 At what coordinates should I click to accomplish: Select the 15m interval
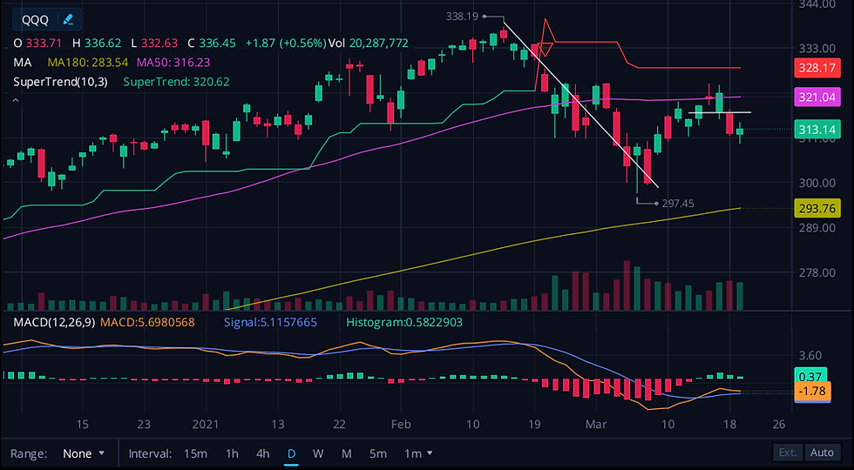tap(195, 453)
